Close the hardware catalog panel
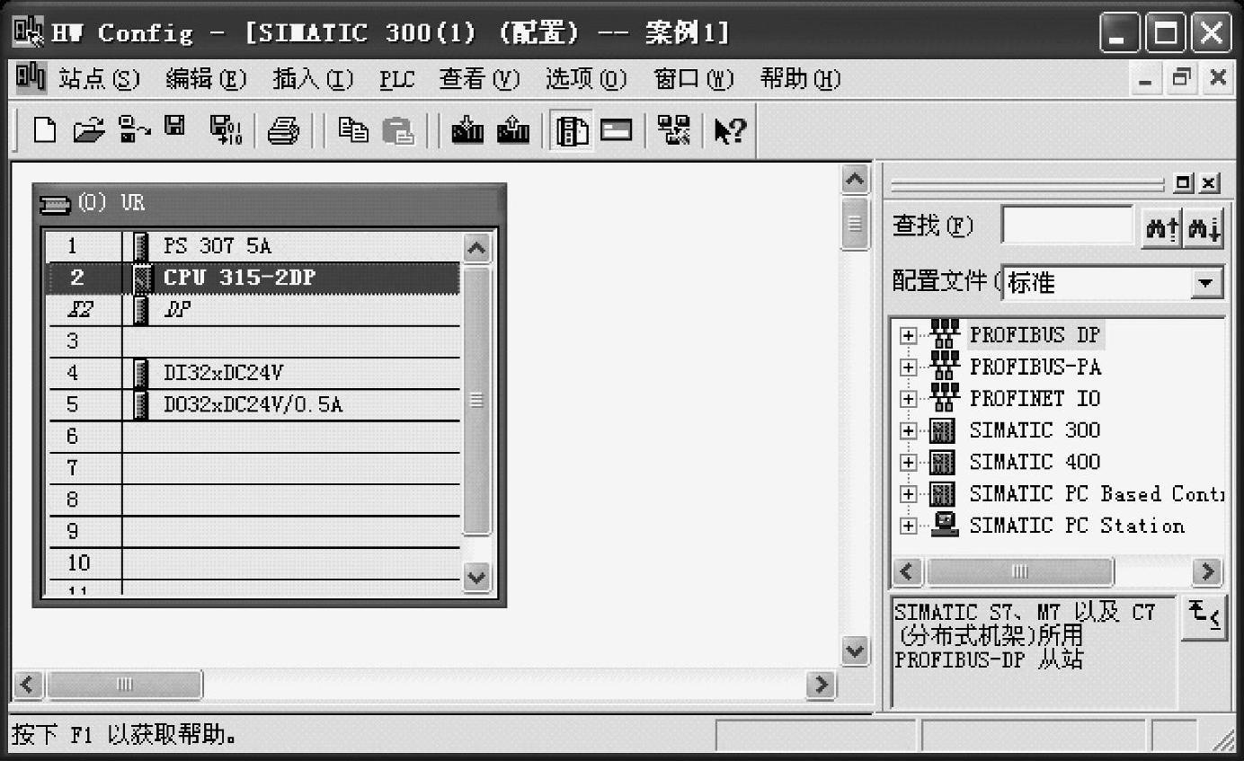The height and width of the screenshot is (761, 1244). pos(1210,183)
